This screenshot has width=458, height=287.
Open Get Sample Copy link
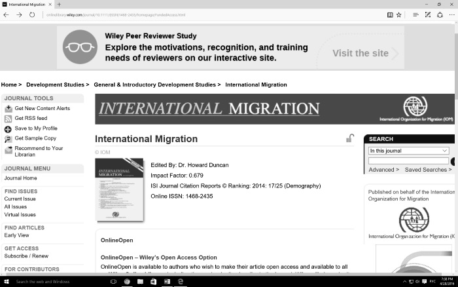click(x=35, y=138)
